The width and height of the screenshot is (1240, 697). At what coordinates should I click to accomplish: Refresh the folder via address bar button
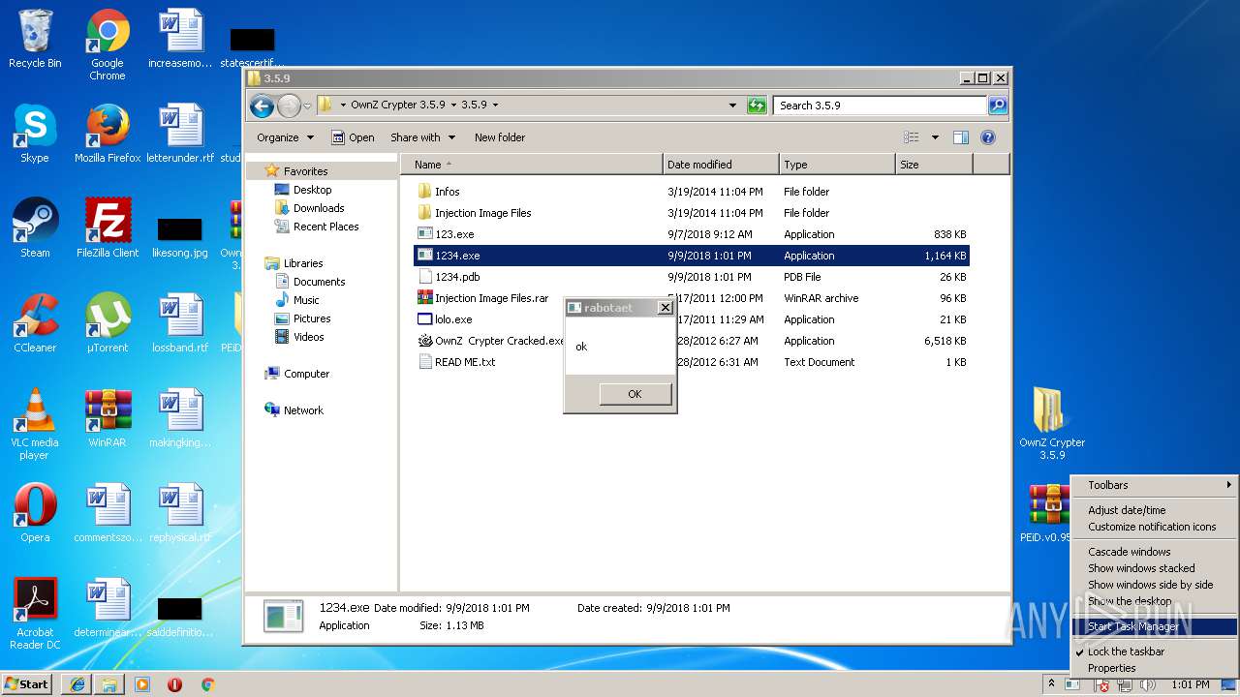click(x=757, y=106)
